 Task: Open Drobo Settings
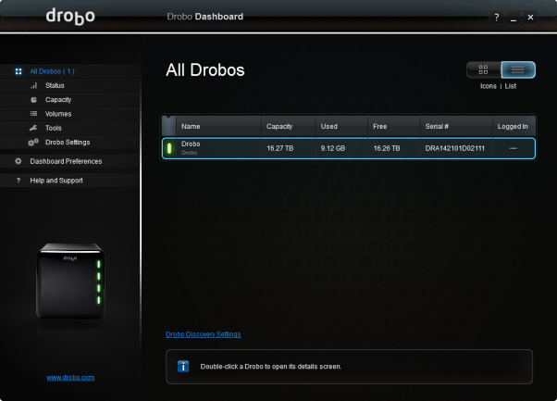click(x=68, y=143)
